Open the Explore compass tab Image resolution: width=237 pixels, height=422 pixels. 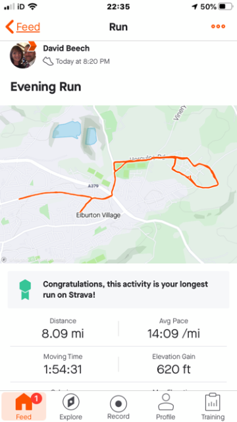[x=70, y=407]
